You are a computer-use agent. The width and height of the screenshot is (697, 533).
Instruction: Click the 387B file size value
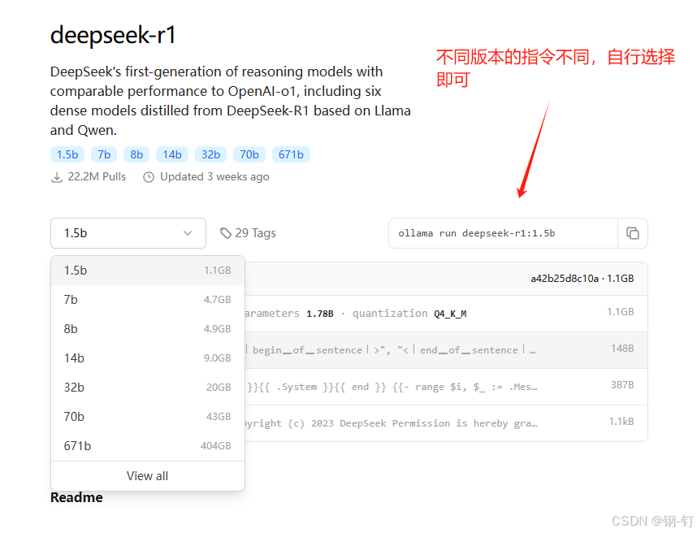click(x=622, y=385)
